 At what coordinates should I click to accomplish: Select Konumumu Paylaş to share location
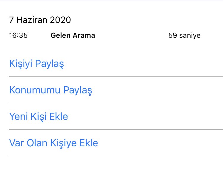(51, 90)
